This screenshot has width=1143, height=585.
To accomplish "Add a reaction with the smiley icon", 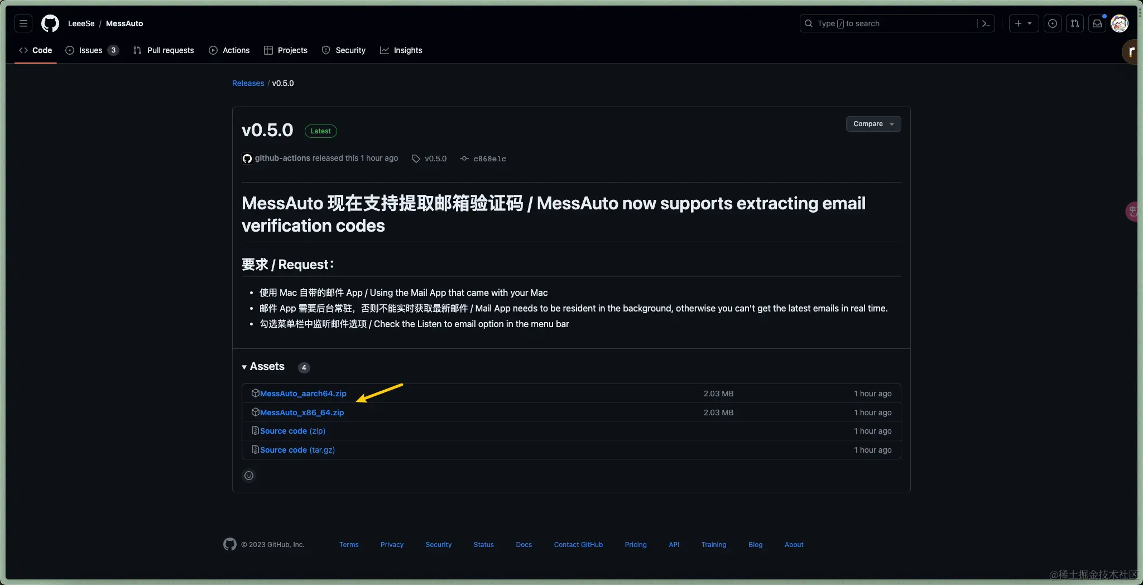I will 249,476.
